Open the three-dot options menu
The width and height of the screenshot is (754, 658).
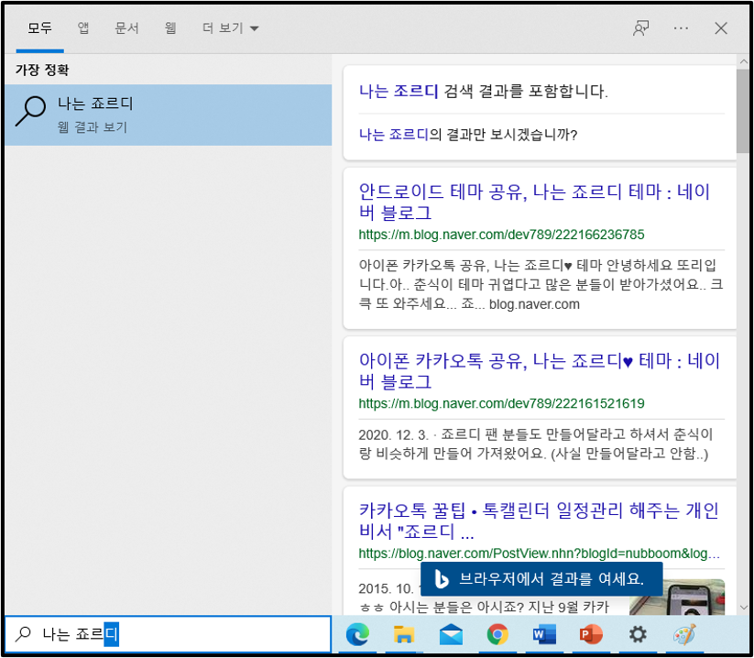[x=681, y=28]
